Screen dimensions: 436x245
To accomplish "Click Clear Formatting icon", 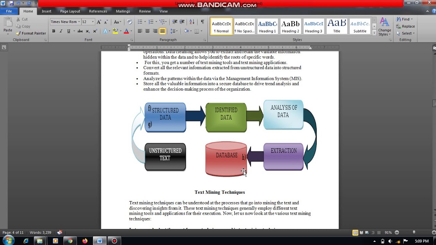I will [x=129, y=22].
